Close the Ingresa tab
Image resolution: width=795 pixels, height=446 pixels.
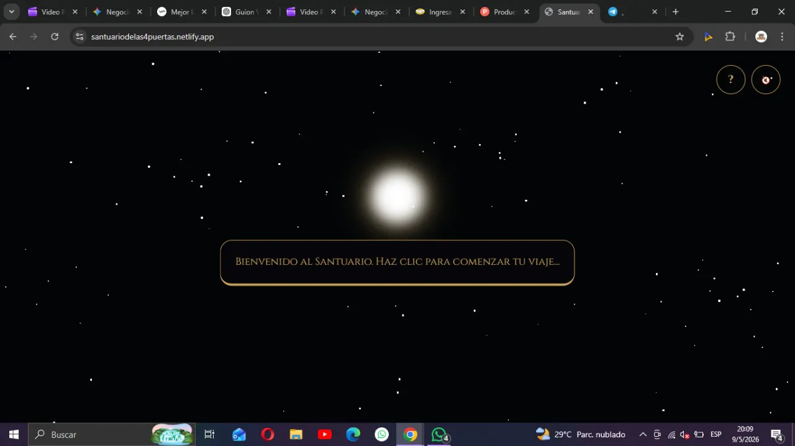pos(462,12)
